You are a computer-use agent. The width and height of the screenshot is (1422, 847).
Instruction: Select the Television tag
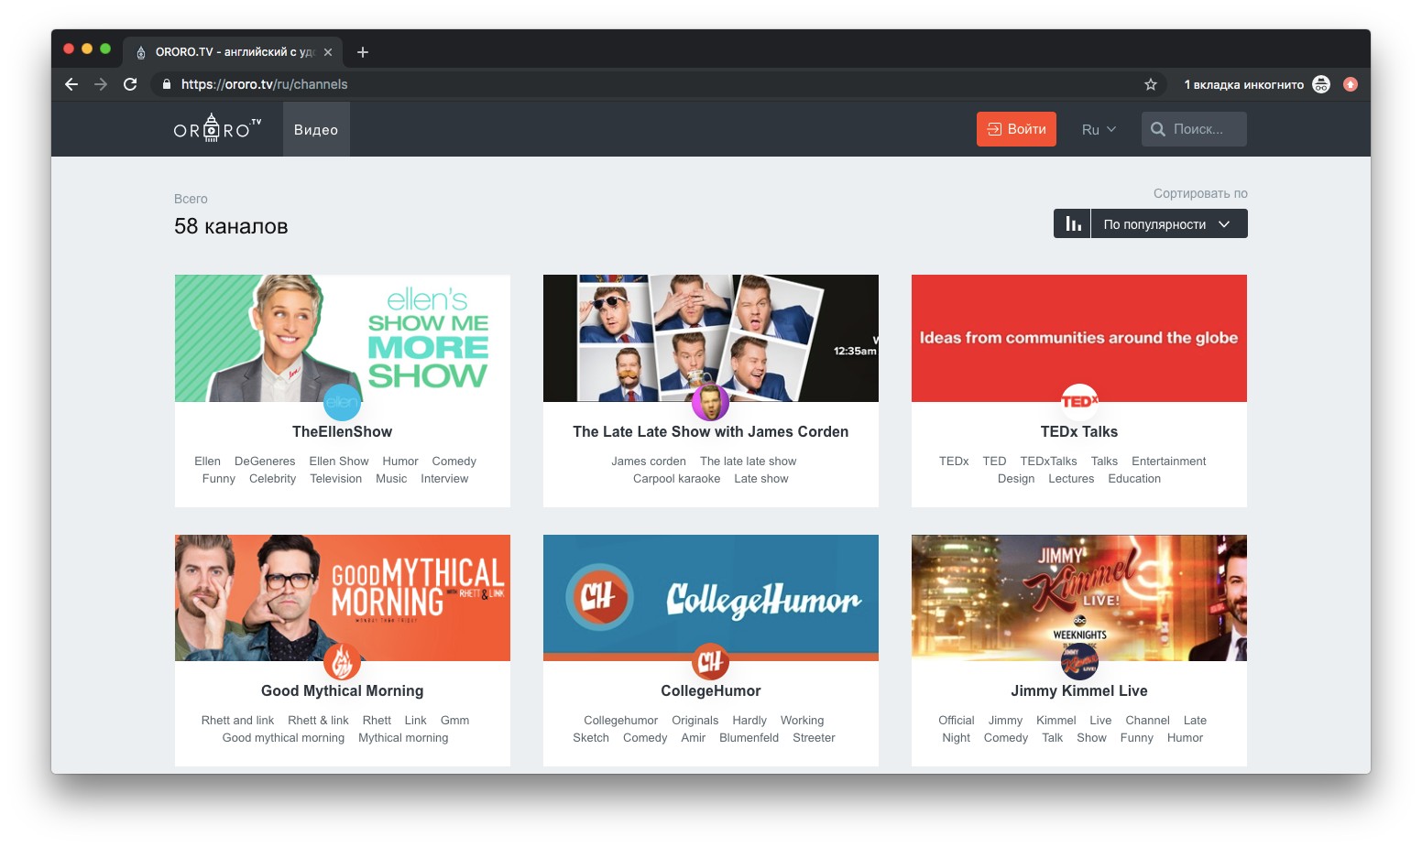(x=335, y=479)
